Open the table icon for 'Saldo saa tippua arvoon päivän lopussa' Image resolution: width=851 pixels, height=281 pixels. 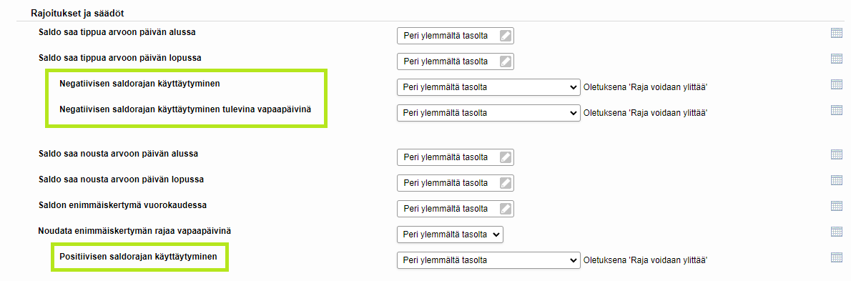tap(837, 58)
